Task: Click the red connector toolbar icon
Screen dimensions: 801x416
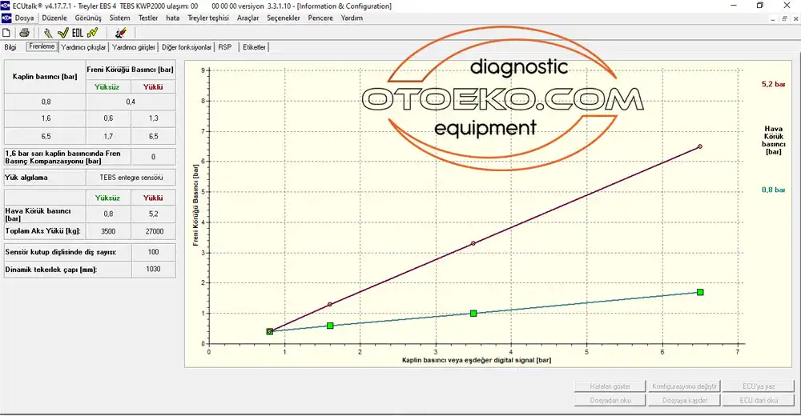Action: coord(120,33)
